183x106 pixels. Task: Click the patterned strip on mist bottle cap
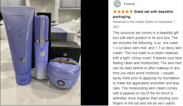42,31
